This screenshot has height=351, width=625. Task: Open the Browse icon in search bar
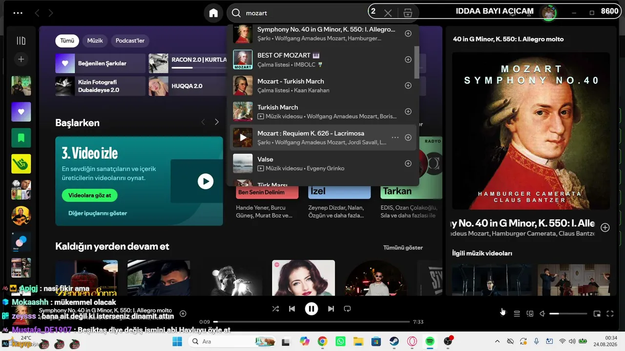[x=408, y=13]
